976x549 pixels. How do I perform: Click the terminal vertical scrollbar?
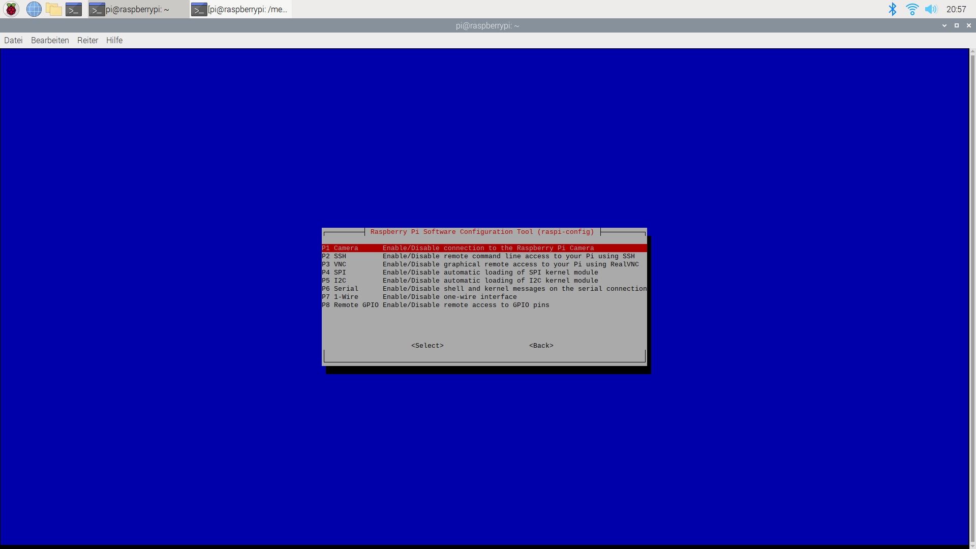coord(972,295)
